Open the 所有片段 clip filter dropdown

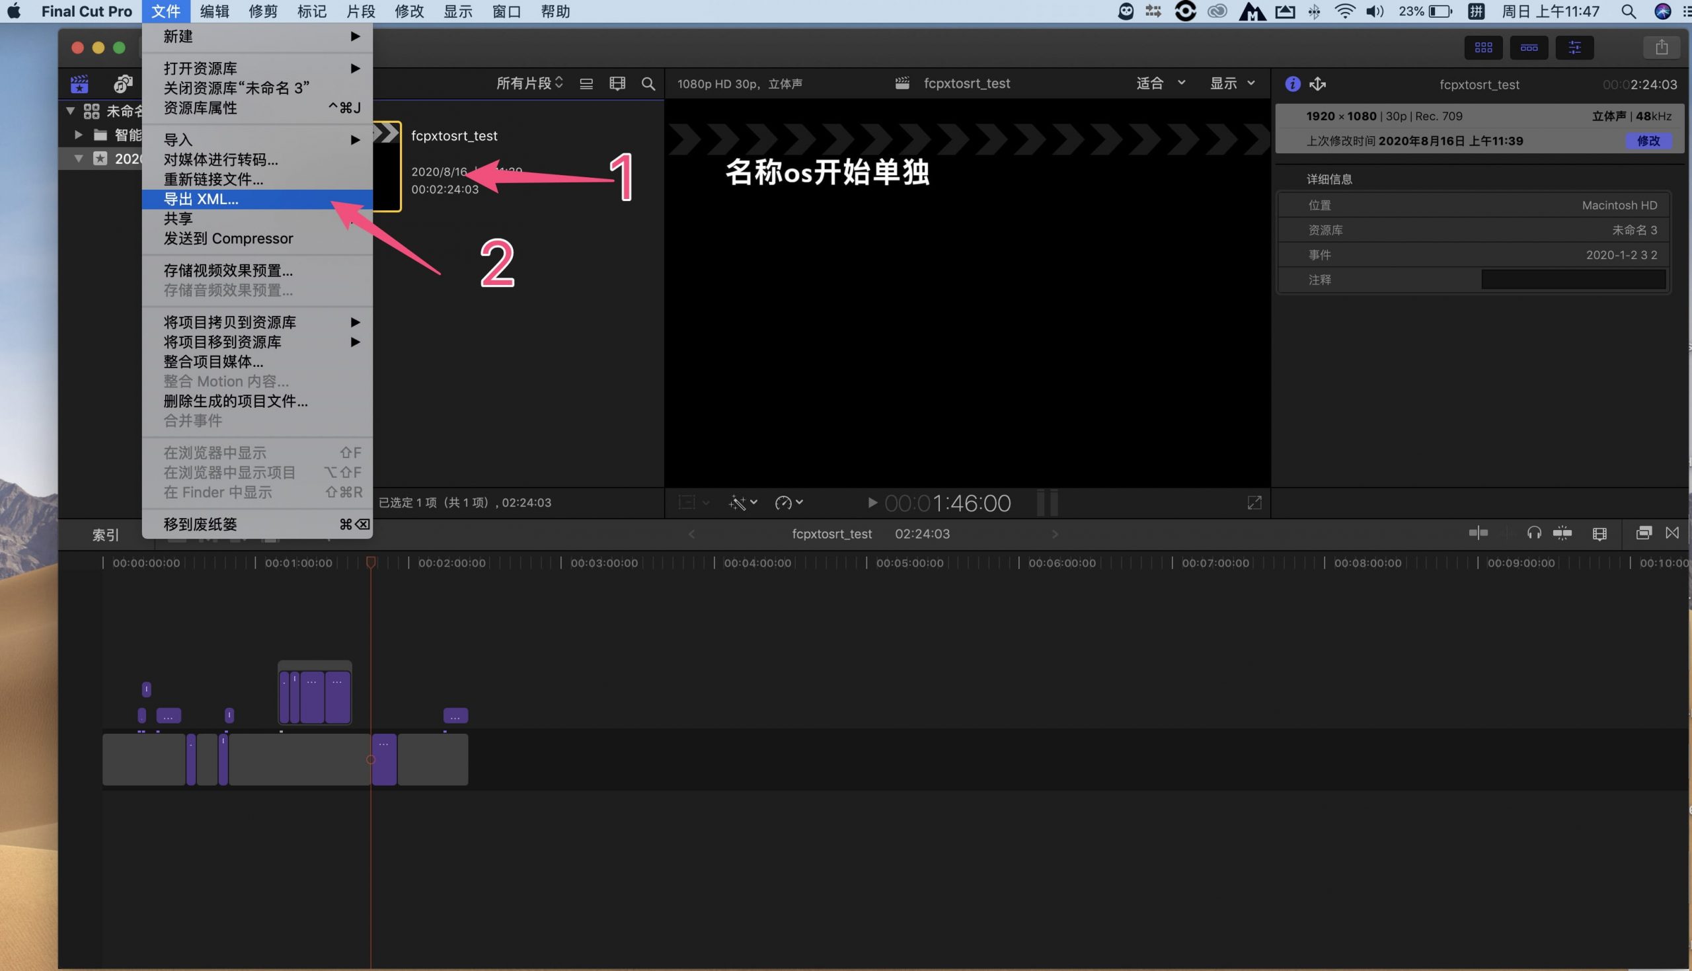click(530, 83)
